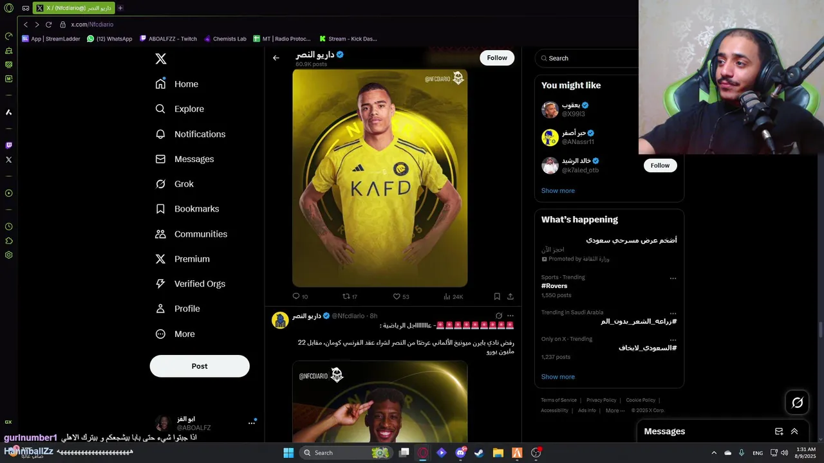Open suggested account @X99i3
The image size is (824, 463).
coord(573,114)
